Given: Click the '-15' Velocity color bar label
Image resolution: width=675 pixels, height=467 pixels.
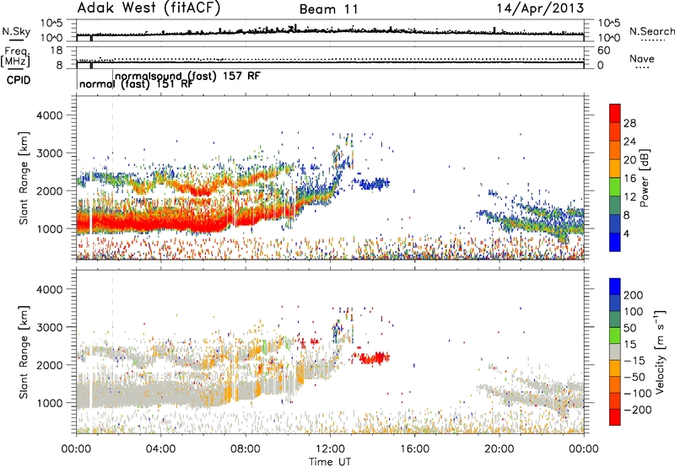Looking at the screenshot, I should click(x=634, y=361).
